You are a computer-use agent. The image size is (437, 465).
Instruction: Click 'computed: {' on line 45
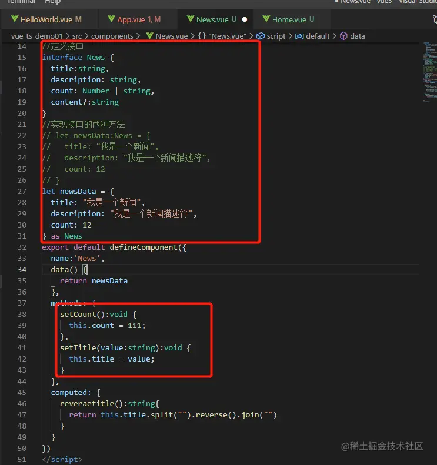click(75, 392)
